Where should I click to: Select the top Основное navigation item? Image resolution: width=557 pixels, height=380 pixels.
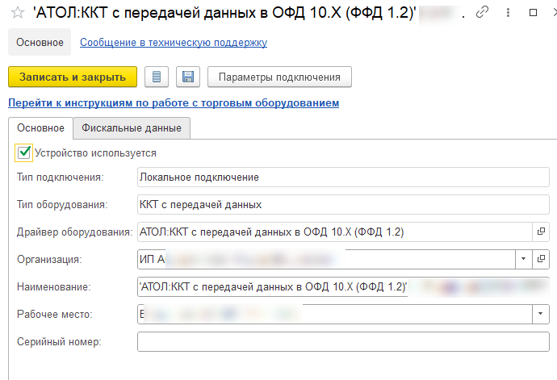(x=40, y=42)
